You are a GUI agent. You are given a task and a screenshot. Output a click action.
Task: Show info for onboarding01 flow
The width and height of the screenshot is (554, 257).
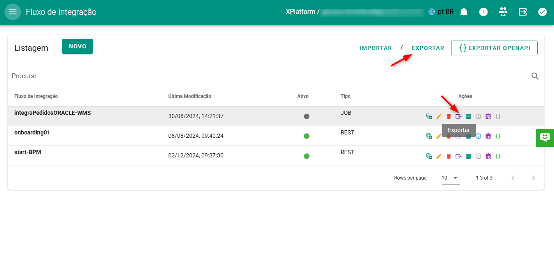click(478, 136)
